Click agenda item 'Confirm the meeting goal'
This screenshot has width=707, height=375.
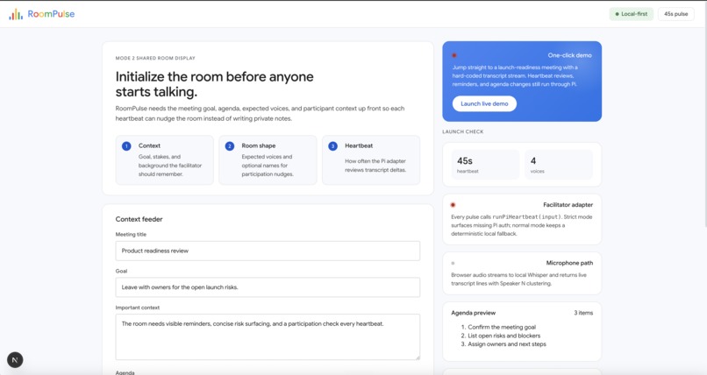click(502, 328)
